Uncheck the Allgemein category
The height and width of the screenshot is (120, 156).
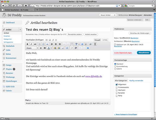tap(117, 84)
